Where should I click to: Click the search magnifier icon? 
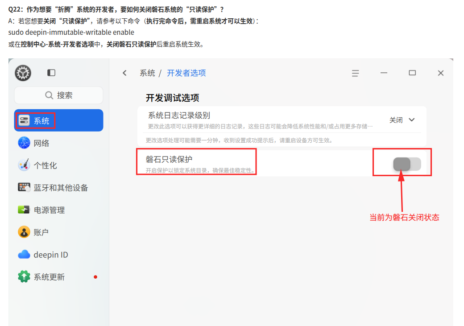click(49, 95)
